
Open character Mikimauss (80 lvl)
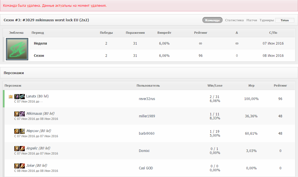point(40,113)
